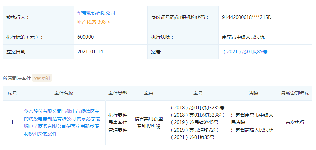Open case number (2021)苏01执85号 link
Screen dimensions: 316x150
245,52
